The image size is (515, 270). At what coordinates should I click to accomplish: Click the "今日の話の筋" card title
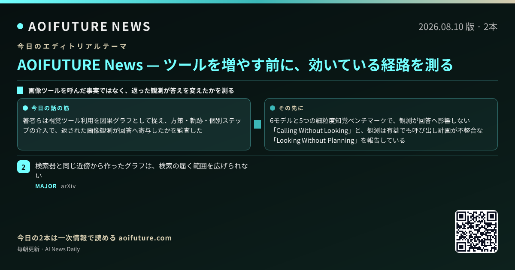50,108
